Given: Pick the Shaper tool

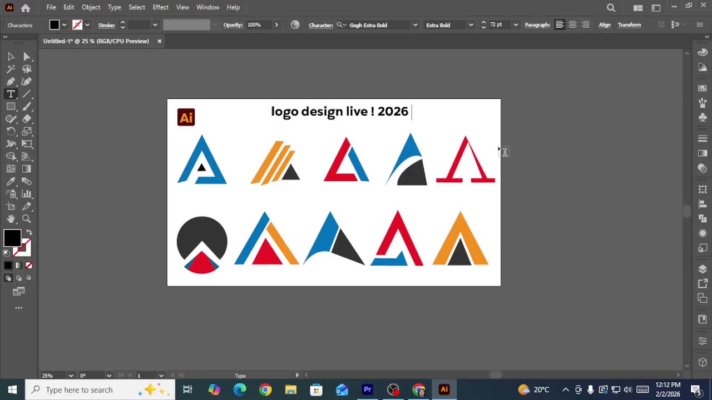Looking at the screenshot, I should tap(11, 119).
